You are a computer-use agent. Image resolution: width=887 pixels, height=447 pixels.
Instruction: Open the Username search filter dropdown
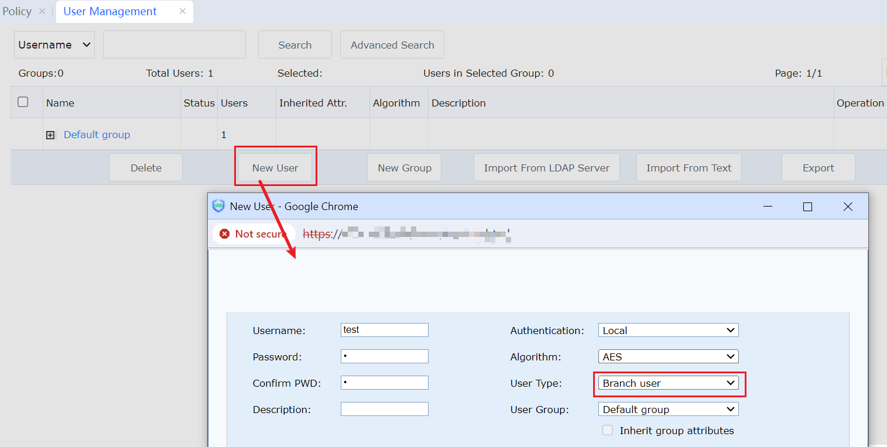click(x=54, y=45)
